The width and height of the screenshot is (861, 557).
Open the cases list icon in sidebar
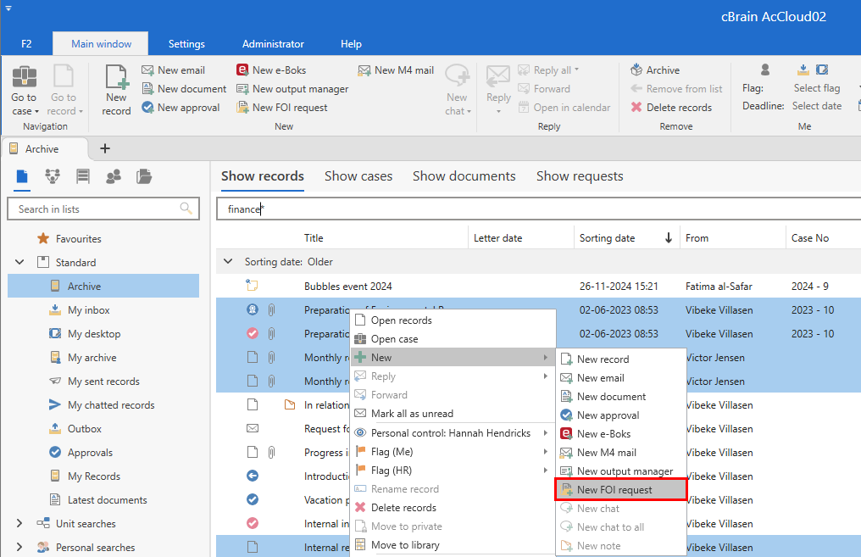144,176
